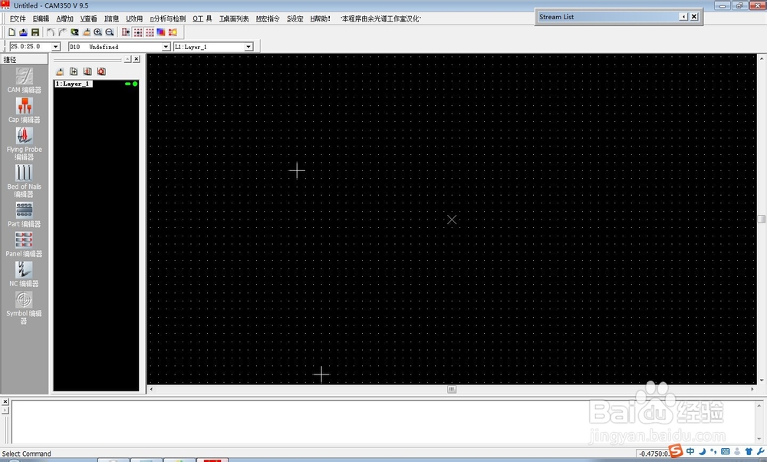Click the Open/import file toolbar icon
Screen dimensions: 767x462
pos(23,32)
